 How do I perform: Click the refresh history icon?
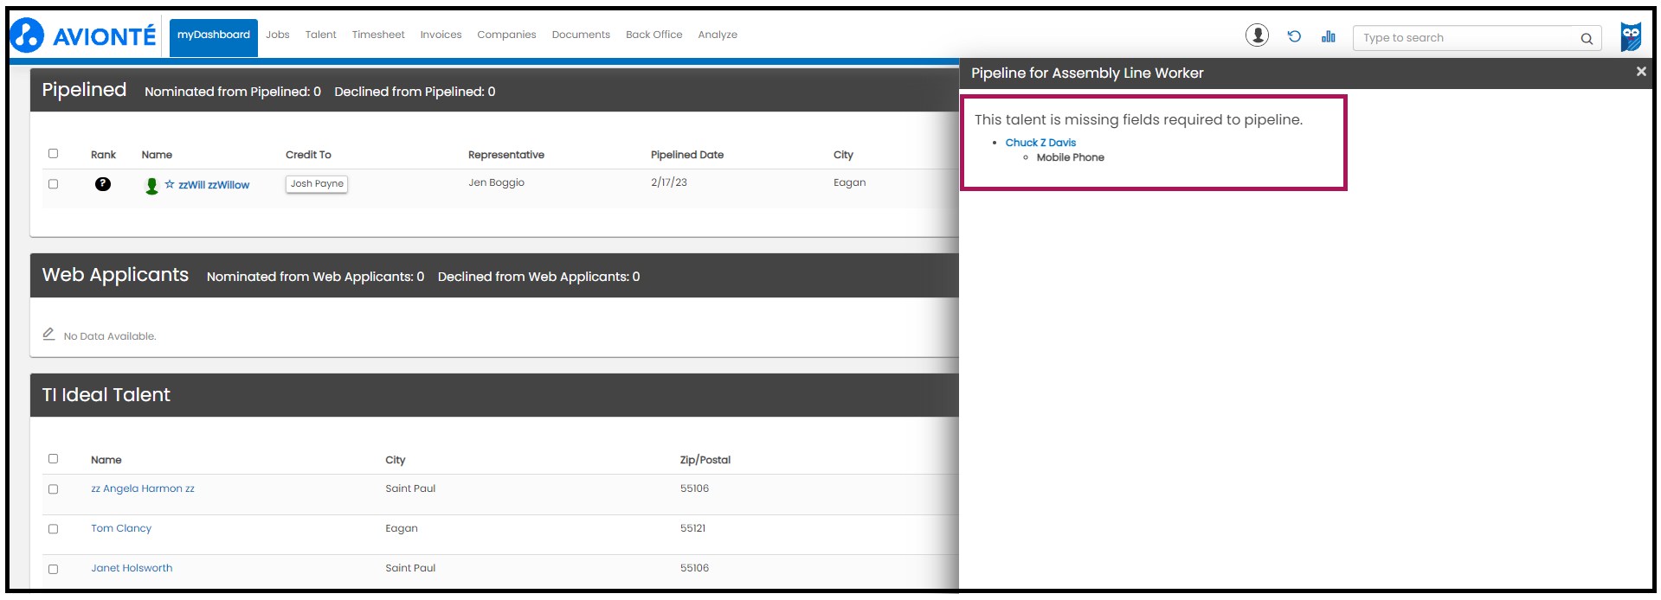1294,36
